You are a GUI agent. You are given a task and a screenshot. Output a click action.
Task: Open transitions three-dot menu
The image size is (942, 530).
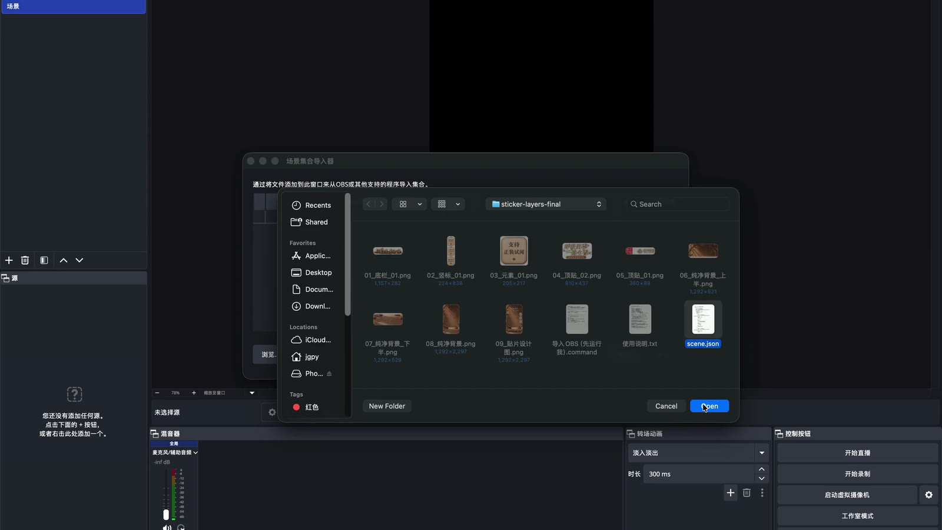(x=762, y=493)
